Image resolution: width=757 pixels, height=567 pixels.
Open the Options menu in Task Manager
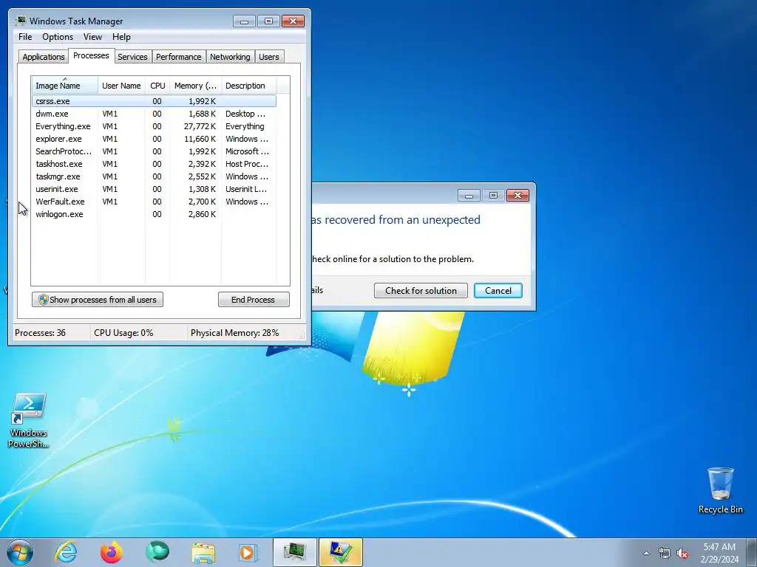pyautogui.click(x=58, y=37)
